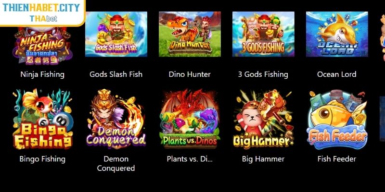The height and width of the screenshot is (192, 385).
Task: Select the 'Ocean Lord' title label
Action: pos(337,74)
